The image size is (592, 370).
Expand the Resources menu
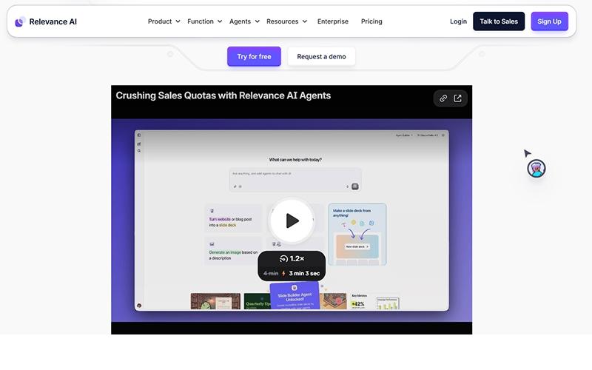[x=286, y=21]
